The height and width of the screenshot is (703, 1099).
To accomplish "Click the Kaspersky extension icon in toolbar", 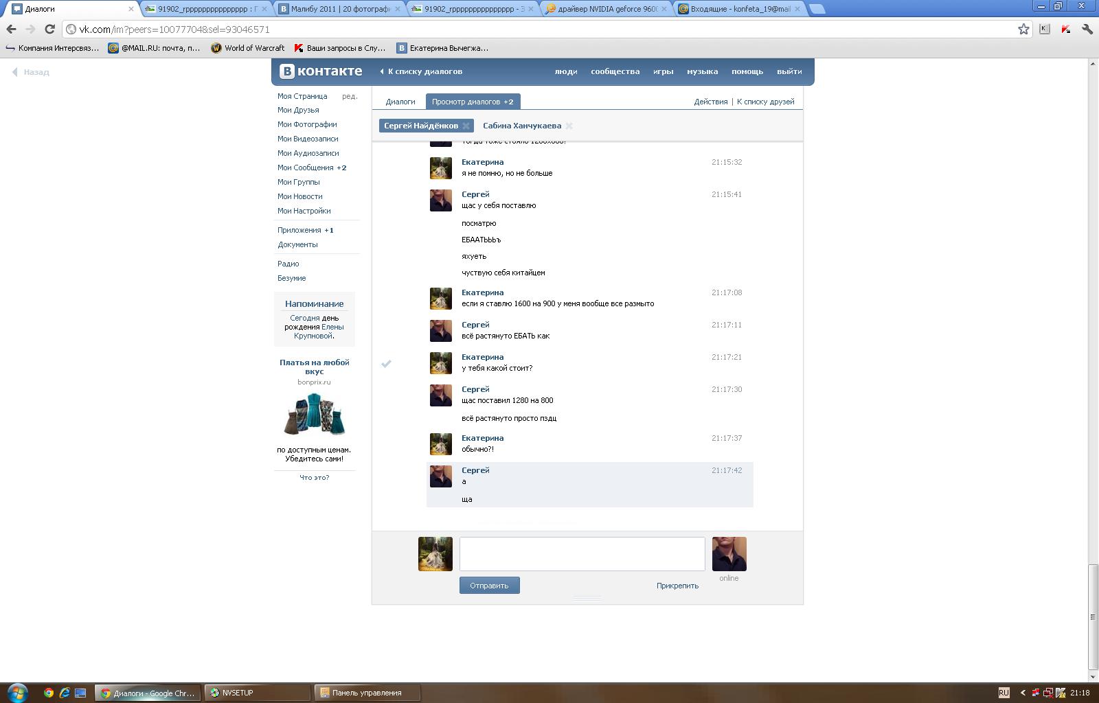I will (1066, 29).
